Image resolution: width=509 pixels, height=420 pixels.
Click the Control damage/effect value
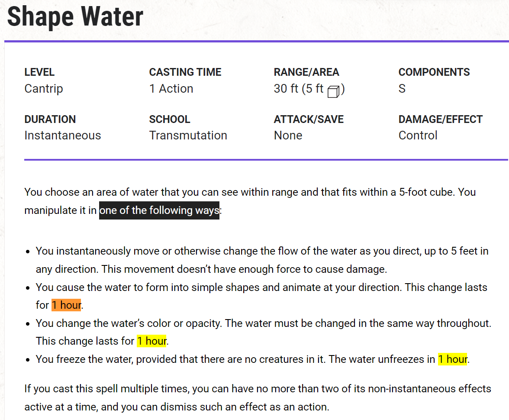tap(418, 136)
